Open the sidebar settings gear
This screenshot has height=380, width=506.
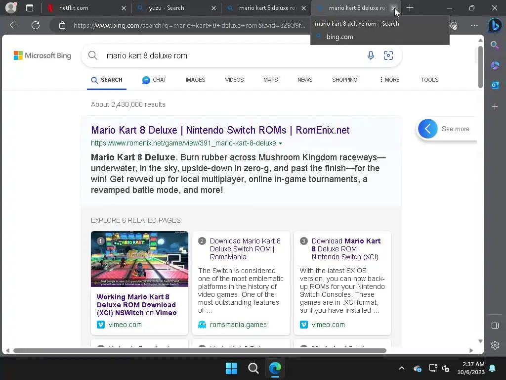point(495,345)
